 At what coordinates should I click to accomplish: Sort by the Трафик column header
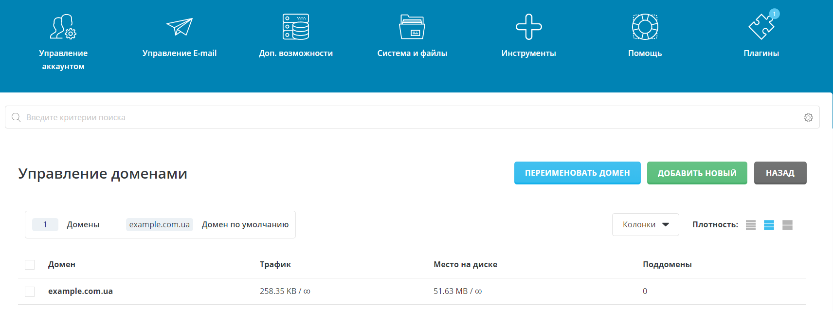coord(275,264)
